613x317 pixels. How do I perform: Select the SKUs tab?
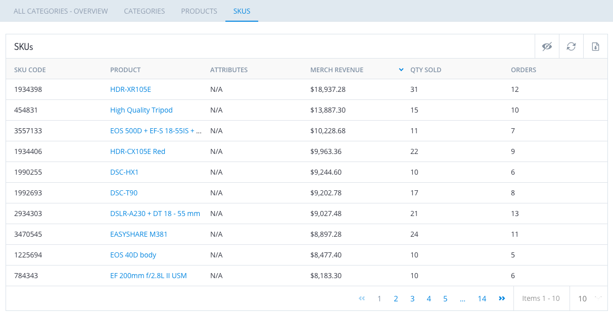click(x=242, y=11)
